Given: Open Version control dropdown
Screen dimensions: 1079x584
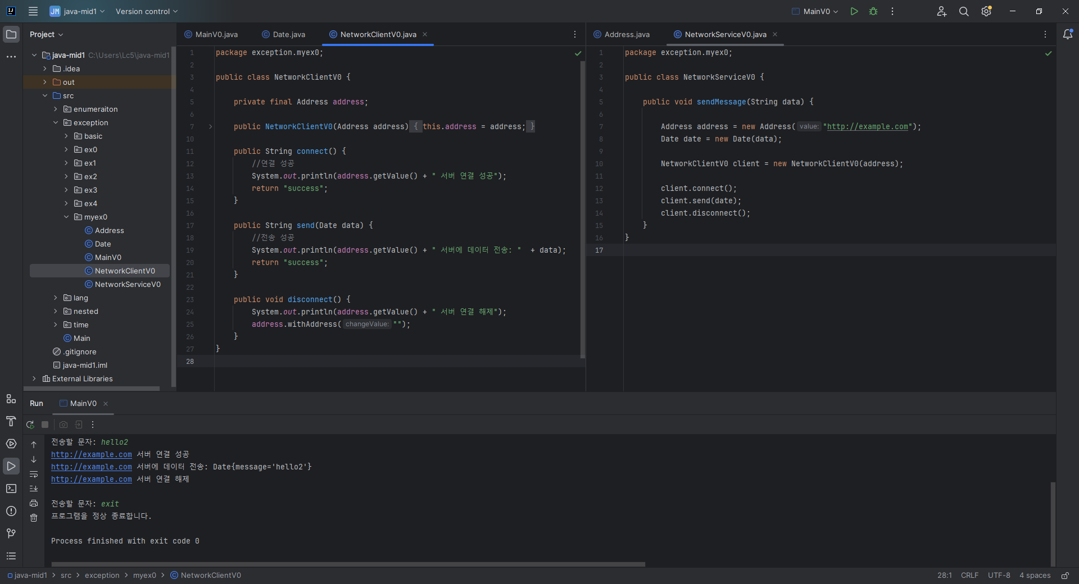Looking at the screenshot, I should coord(147,11).
